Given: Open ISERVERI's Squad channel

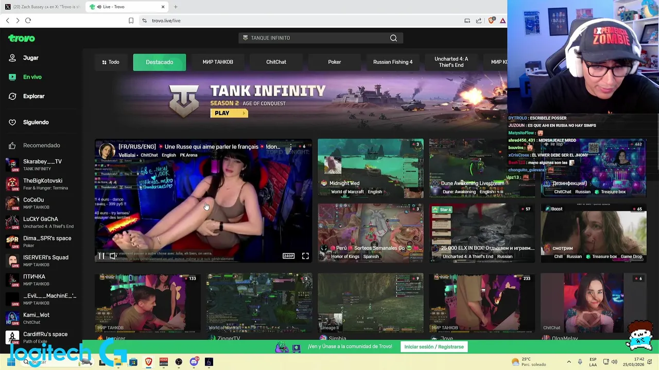Looking at the screenshot, I should (x=41, y=261).
